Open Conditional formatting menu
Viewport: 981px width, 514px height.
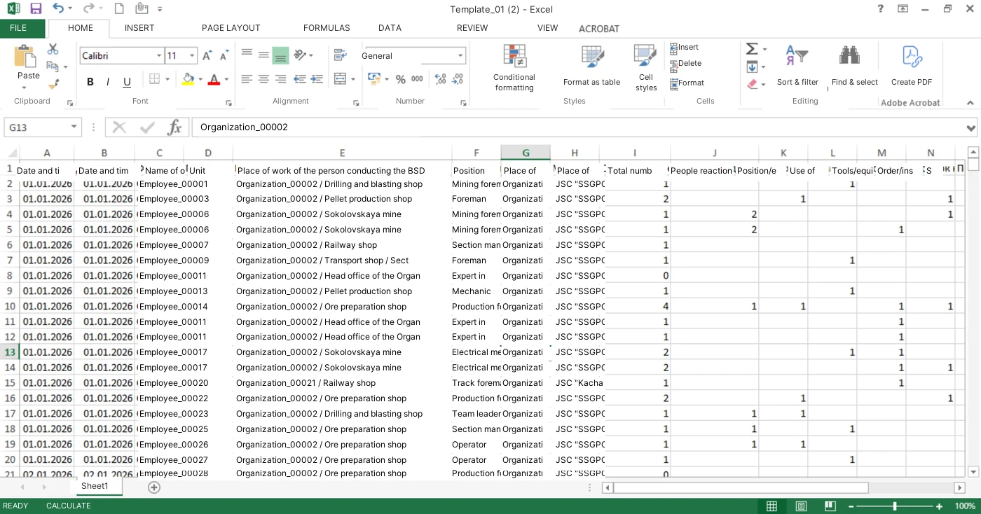coord(514,68)
